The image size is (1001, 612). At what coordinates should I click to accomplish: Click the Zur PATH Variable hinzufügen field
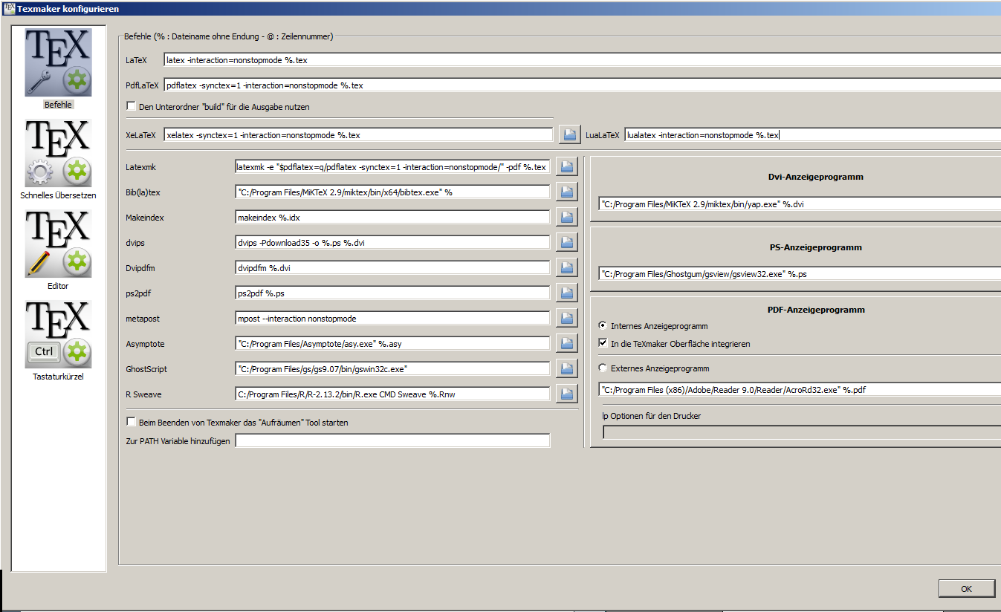pos(392,441)
